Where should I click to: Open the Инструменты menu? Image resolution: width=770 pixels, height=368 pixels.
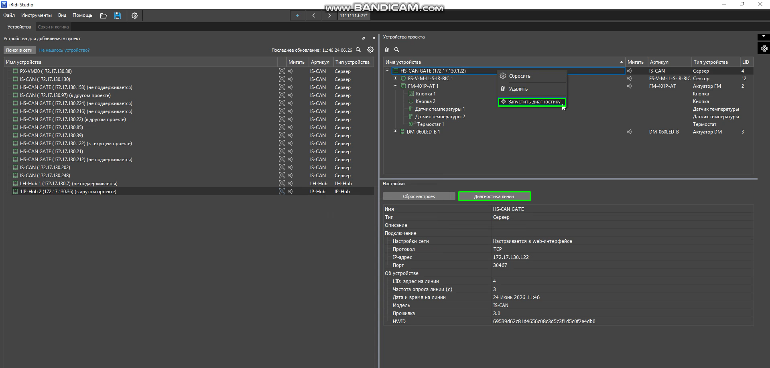(x=37, y=15)
